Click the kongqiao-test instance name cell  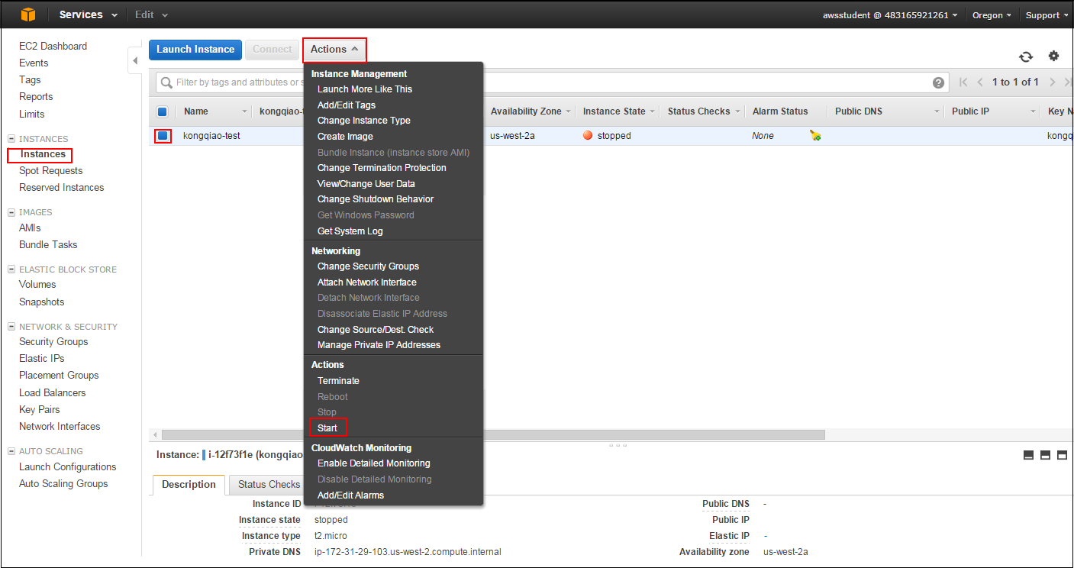point(211,136)
